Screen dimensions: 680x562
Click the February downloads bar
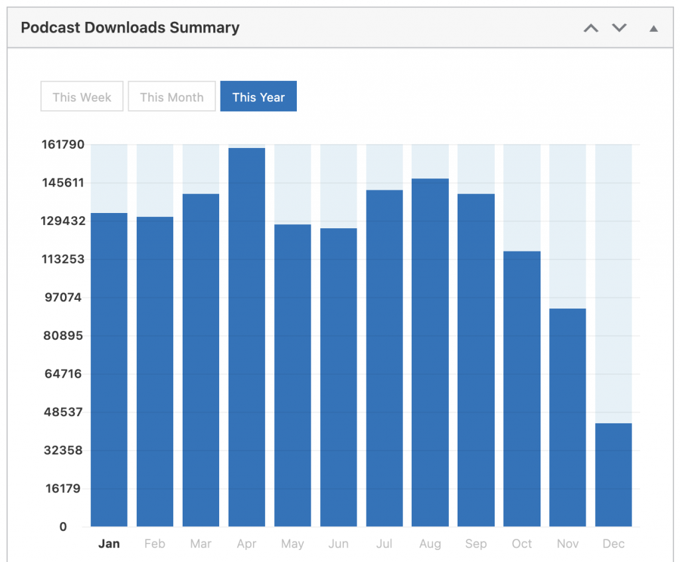click(155, 372)
